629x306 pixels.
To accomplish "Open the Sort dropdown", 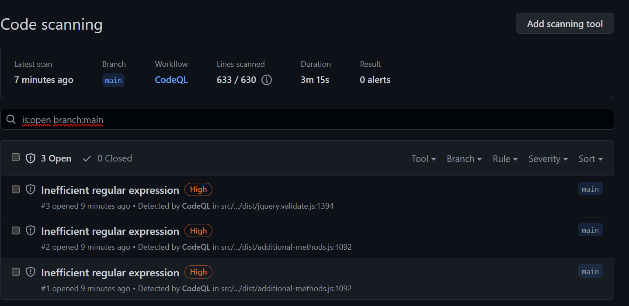I will click(x=590, y=159).
